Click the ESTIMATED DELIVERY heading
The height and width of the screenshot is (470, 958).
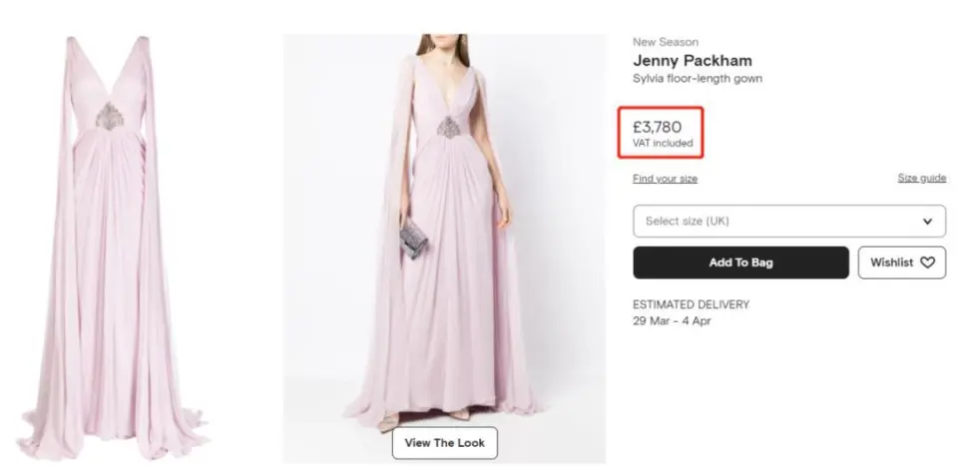(691, 304)
